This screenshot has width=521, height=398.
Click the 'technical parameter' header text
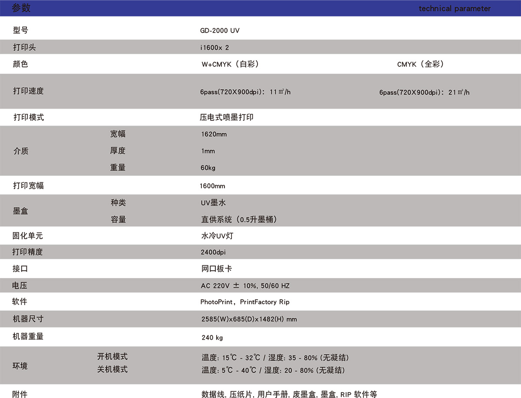pos(455,9)
